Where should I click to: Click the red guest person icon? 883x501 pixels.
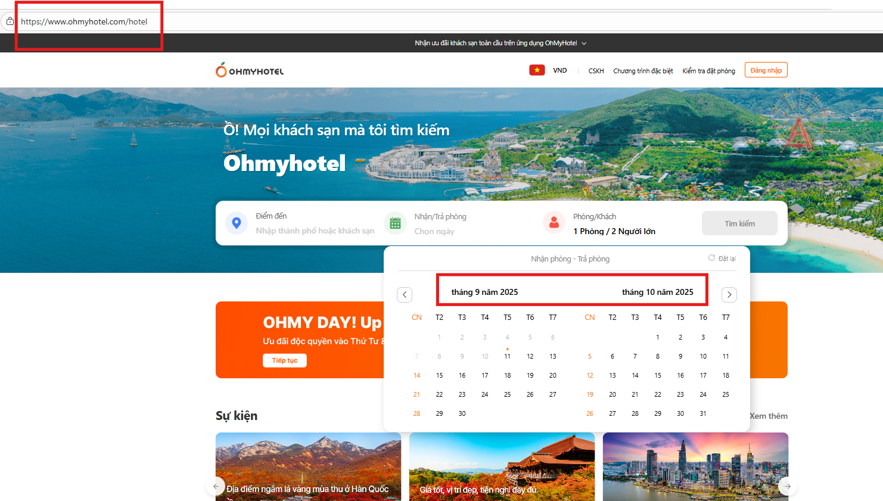(x=554, y=223)
